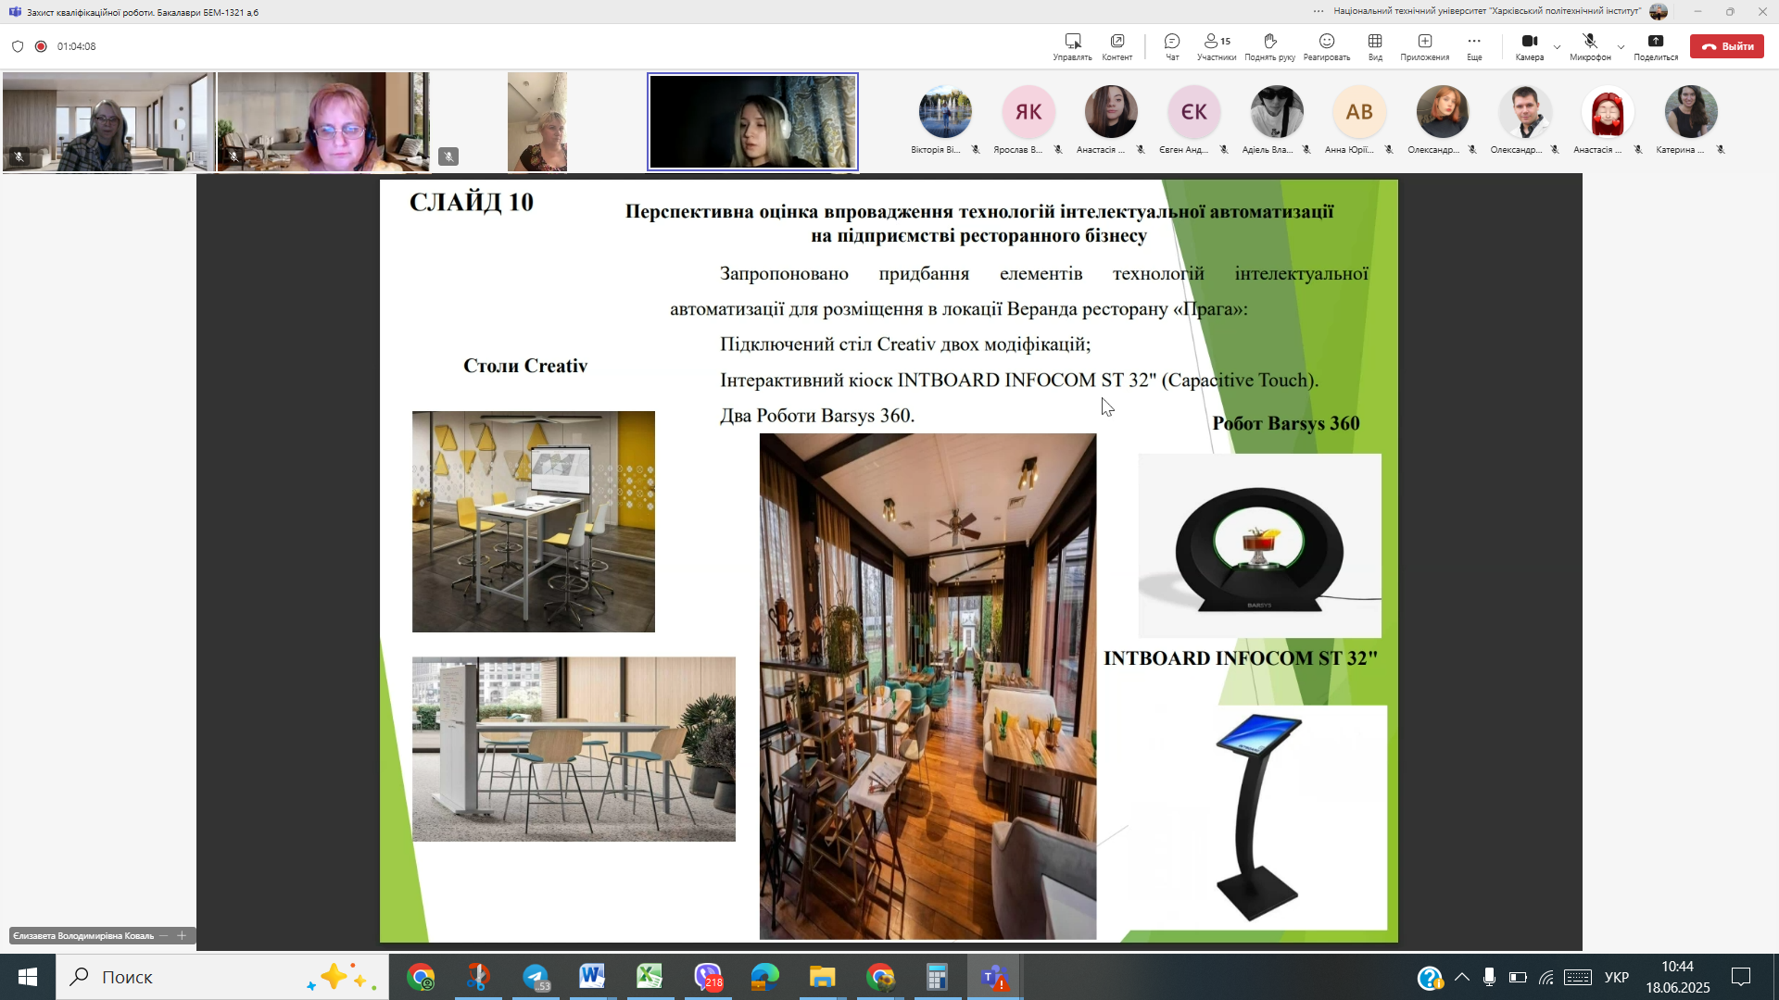Screen dimensions: 1779x1000
Task: Open the Чат panel
Action: pyautogui.click(x=1172, y=45)
